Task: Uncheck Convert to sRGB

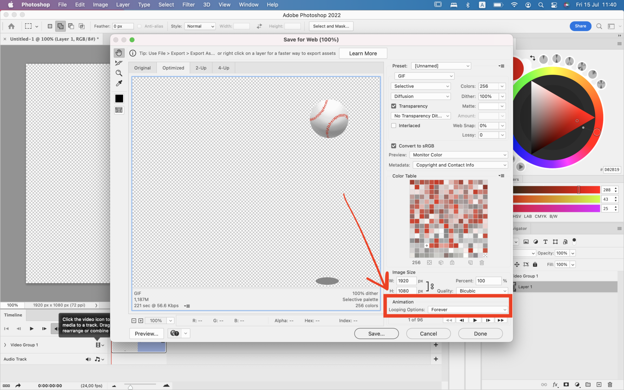Action: point(394,146)
